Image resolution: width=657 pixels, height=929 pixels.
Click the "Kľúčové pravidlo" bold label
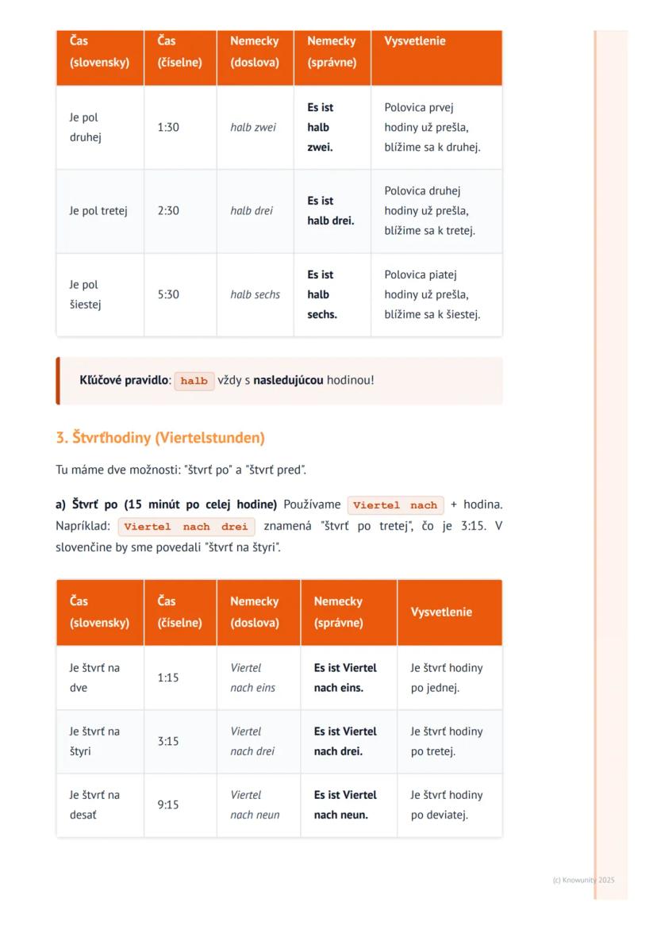point(124,380)
